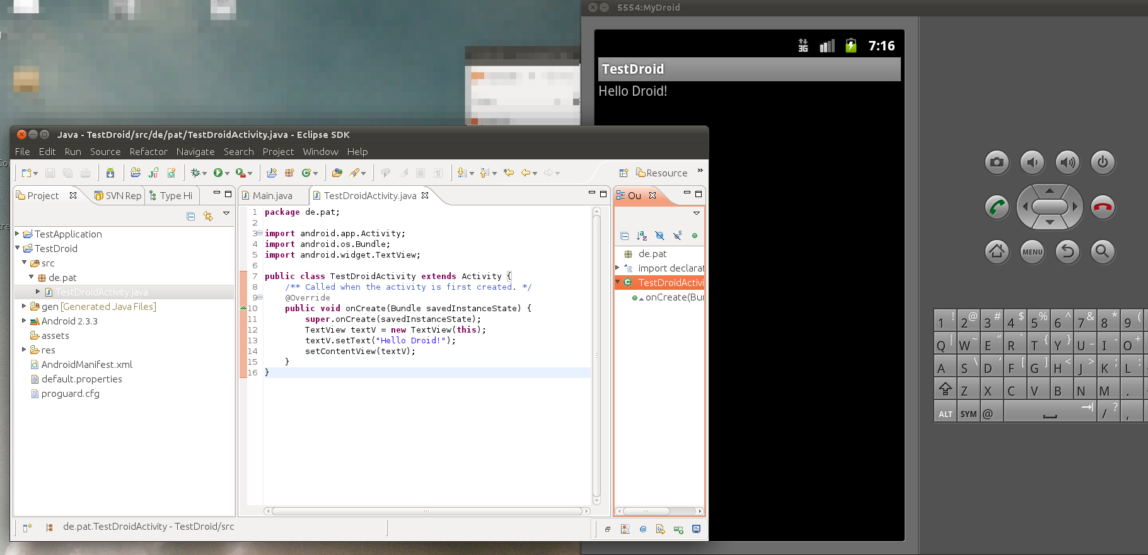The height and width of the screenshot is (555, 1148).
Task: Switch to the SVN Rep tab
Action: tap(119, 196)
